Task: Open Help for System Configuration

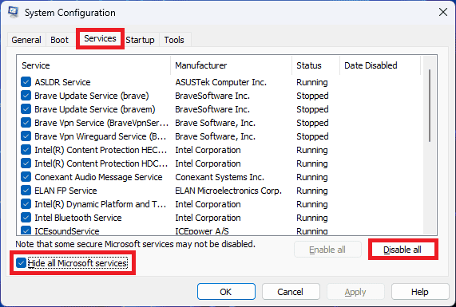Action: point(420,291)
